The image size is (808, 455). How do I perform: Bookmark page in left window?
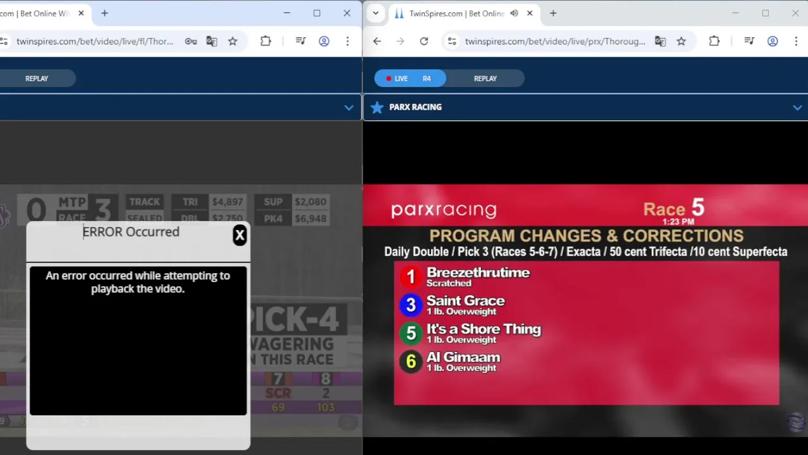tap(233, 41)
